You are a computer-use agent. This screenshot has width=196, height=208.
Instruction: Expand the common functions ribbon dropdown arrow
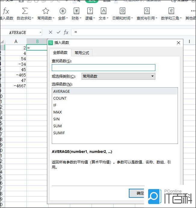(53, 18)
